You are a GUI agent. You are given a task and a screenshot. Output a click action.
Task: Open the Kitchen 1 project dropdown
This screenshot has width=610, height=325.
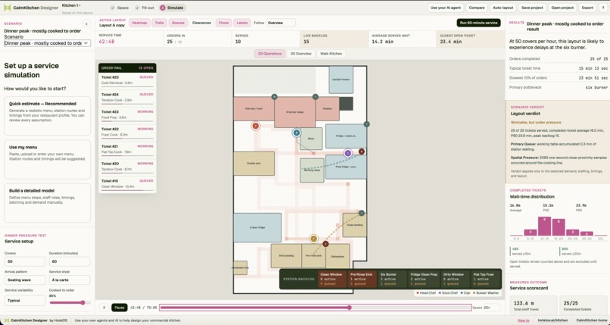[x=72, y=6]
